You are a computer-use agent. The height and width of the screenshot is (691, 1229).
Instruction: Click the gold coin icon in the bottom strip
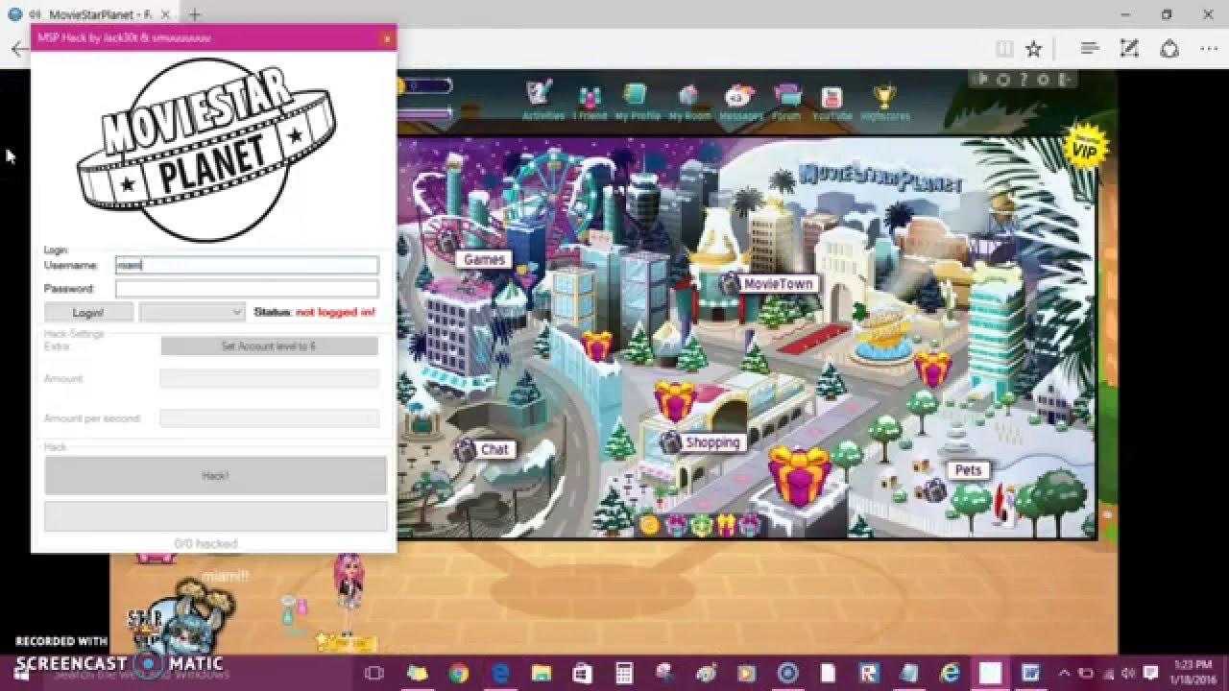pos(650,524)
